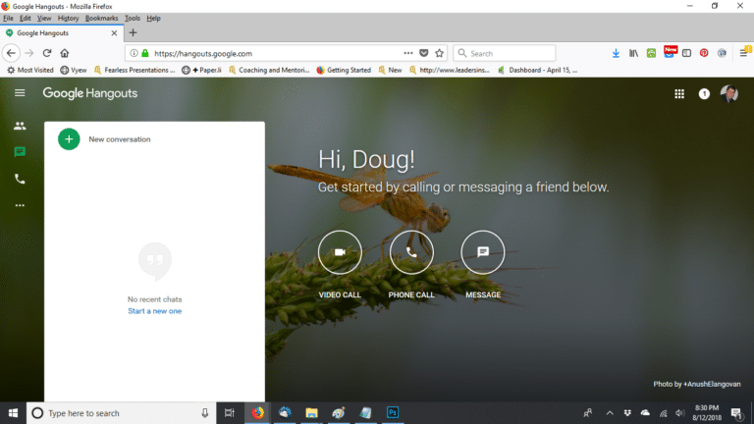Viewport: 754px width, 424px height.
Task: Open the Fearless Presentations bookmark
Action: (135, 71)
